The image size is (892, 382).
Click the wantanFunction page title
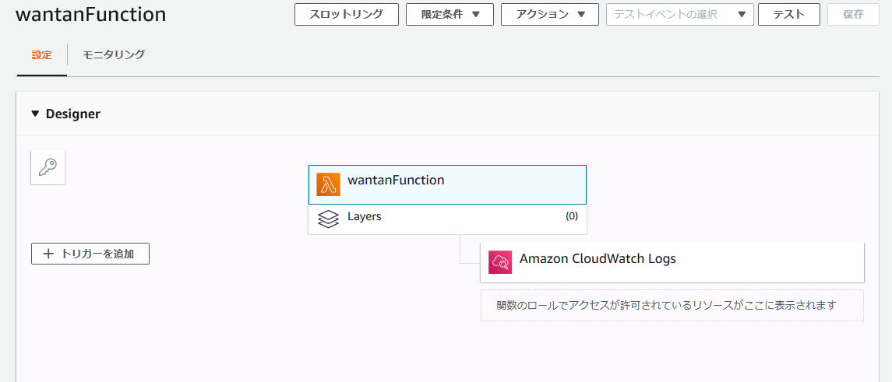pyautogui.click(x=91, y=15)
